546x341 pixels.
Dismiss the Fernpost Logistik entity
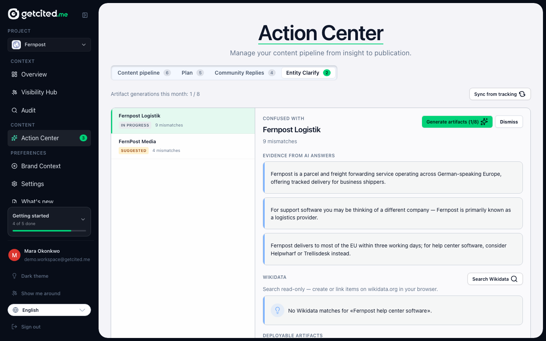click(509, 122)
